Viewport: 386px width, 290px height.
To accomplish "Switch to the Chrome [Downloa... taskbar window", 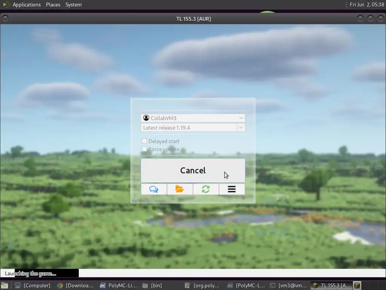I will click(75, 285).
